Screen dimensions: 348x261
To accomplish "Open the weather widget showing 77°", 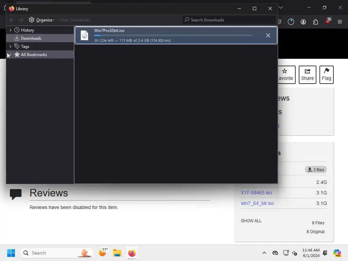I will 103,253.
